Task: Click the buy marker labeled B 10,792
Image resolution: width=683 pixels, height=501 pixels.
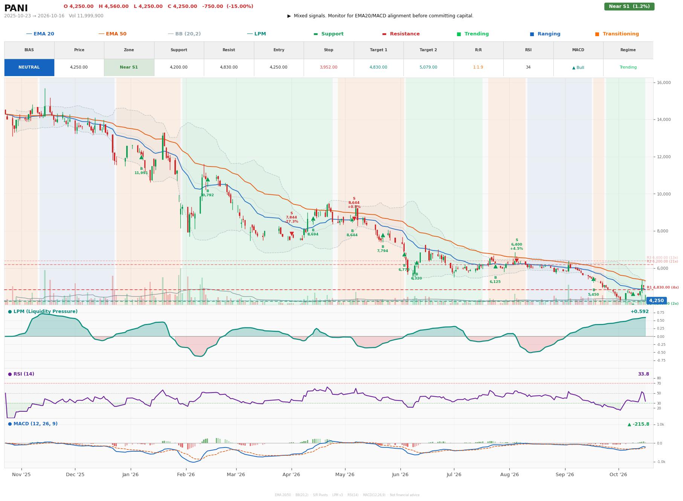Action: point(208,179)
